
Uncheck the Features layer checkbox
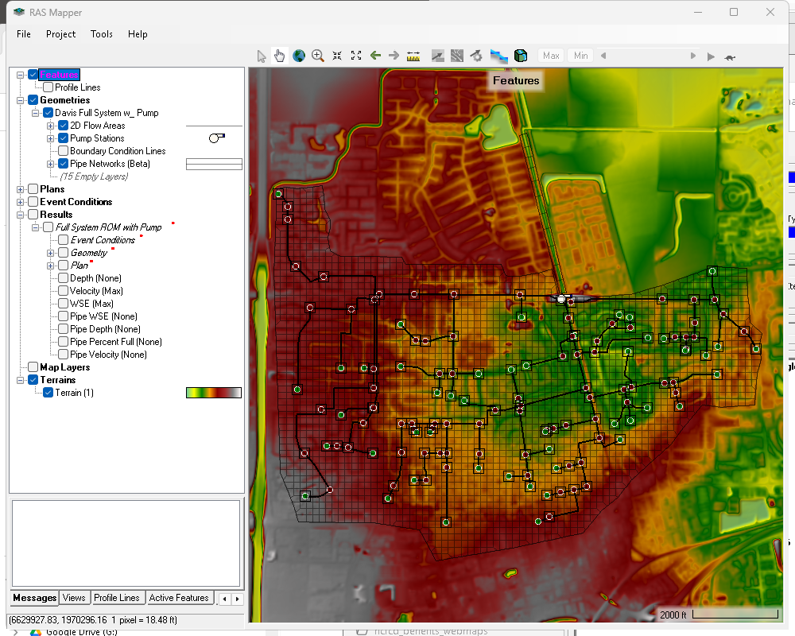[33, 75]
